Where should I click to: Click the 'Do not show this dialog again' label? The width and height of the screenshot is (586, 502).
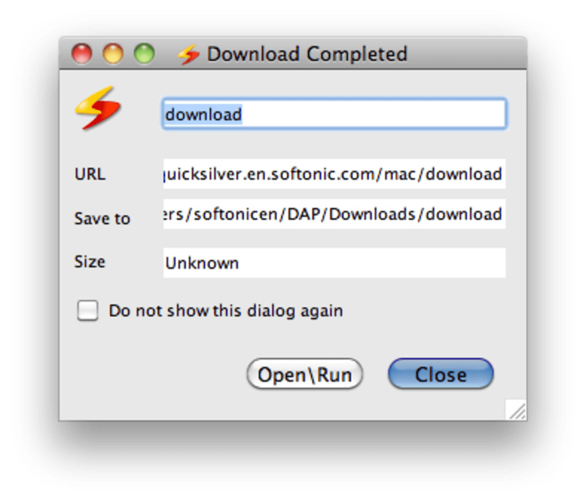(226, 310)
